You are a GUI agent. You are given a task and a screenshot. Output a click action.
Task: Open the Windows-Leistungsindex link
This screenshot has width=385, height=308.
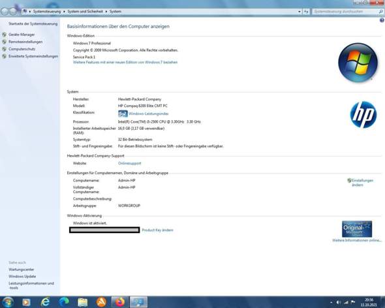pyautogui.click(x=149, y=114)
